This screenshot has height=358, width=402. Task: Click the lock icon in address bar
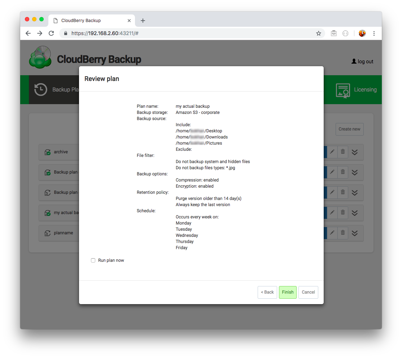[x=66, y=33]
